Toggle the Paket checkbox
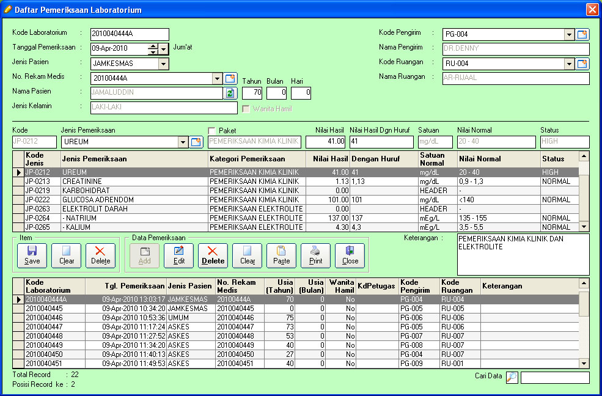 pyautogui.click(x=212, y=131)
